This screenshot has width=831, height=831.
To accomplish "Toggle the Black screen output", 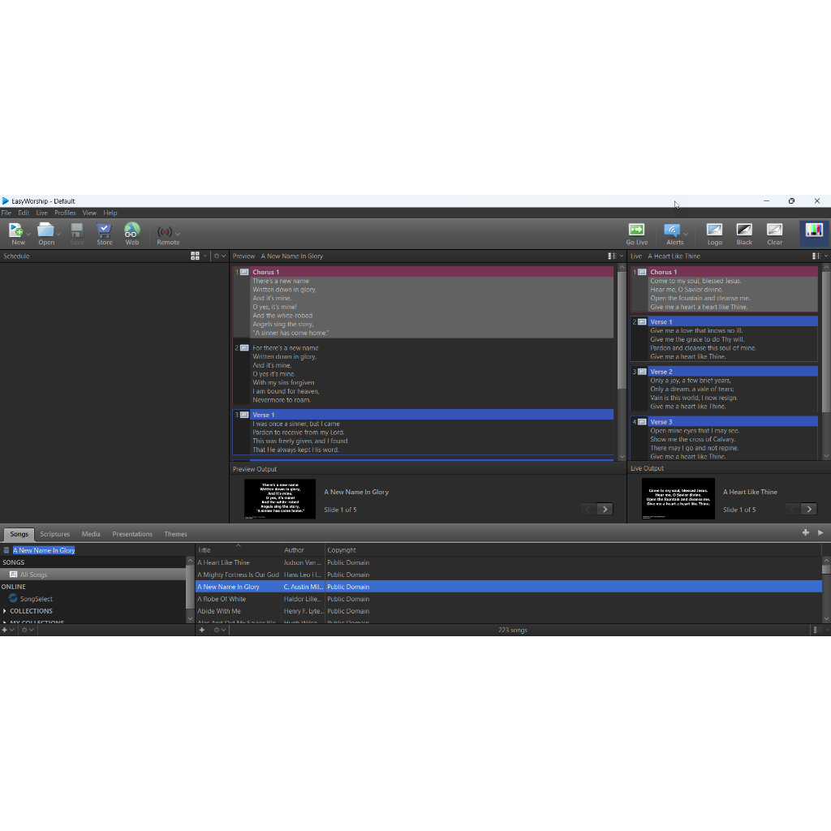I will coord(744,230).
